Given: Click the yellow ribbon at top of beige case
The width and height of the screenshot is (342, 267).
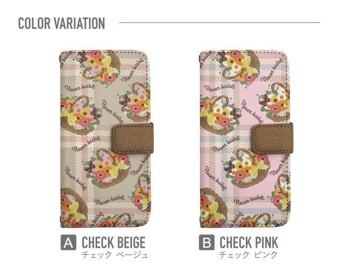Looking at the screenshot, I should pyautogui.click(x=108, y=65).
